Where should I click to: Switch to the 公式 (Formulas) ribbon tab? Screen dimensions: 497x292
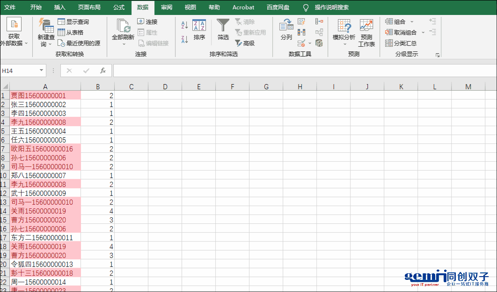point(119,7)
